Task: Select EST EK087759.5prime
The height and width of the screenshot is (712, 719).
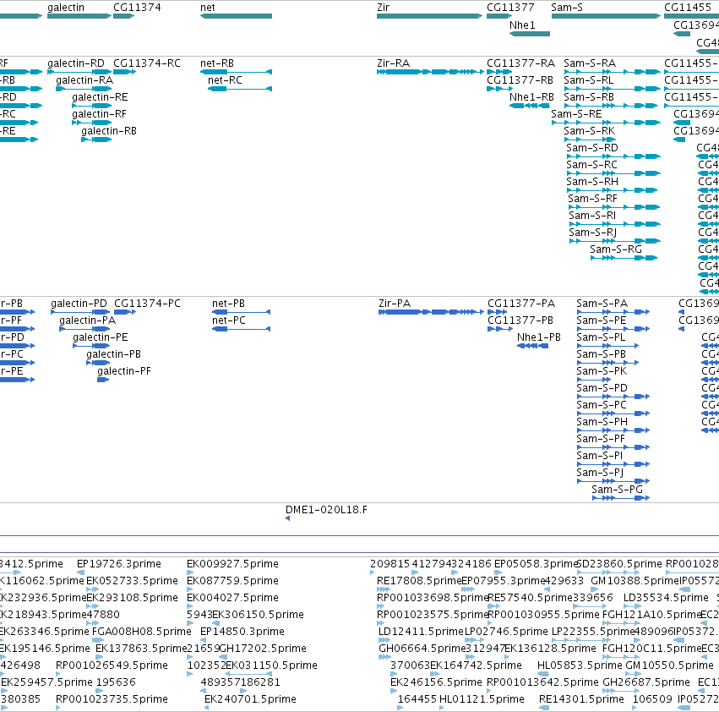Action: [190, 589]
